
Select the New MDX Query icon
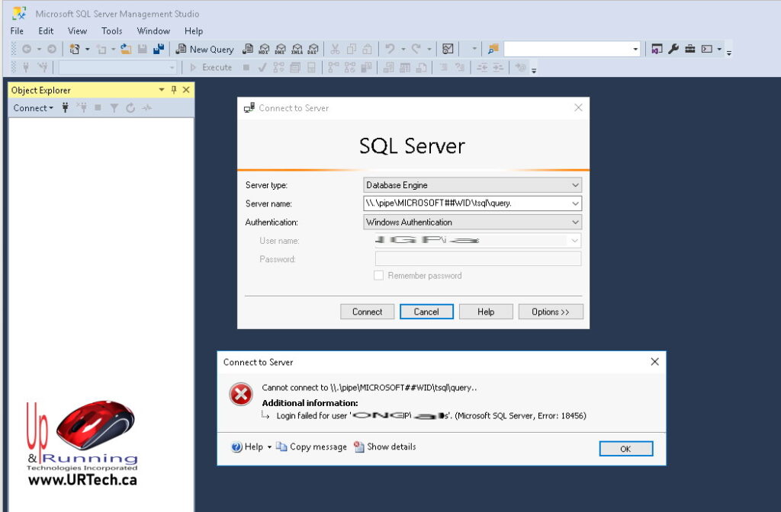click(264, 48)
